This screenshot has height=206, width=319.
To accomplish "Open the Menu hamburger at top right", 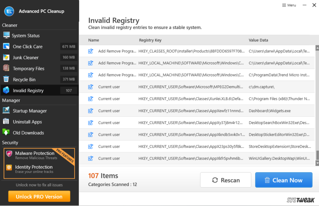I will point(289,5).
